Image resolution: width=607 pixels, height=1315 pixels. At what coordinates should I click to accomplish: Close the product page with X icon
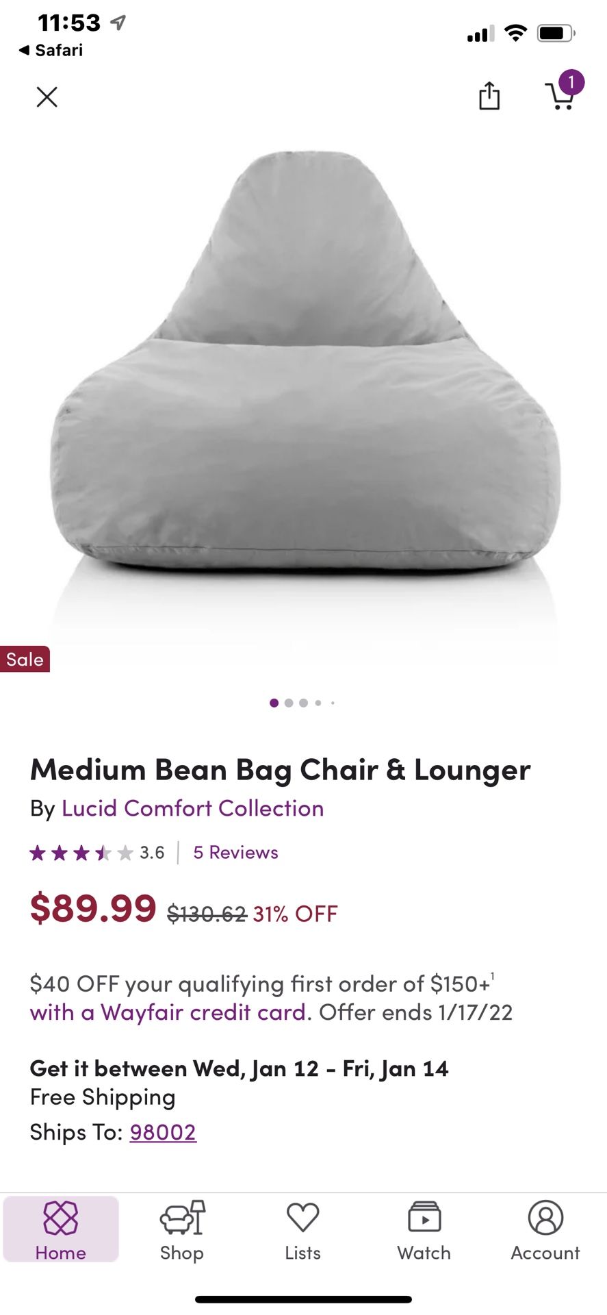pos(47,97)
